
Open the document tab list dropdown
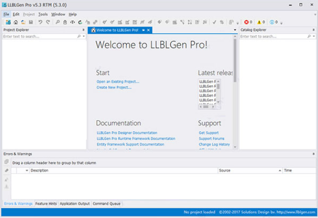tap(235, 30)
